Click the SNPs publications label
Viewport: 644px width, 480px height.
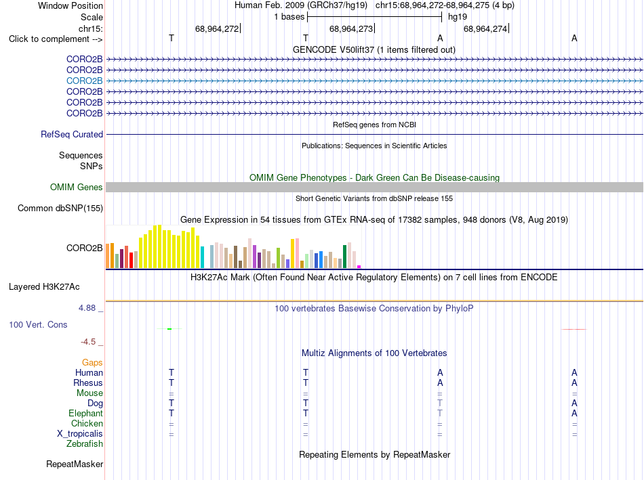pos(92,166)
